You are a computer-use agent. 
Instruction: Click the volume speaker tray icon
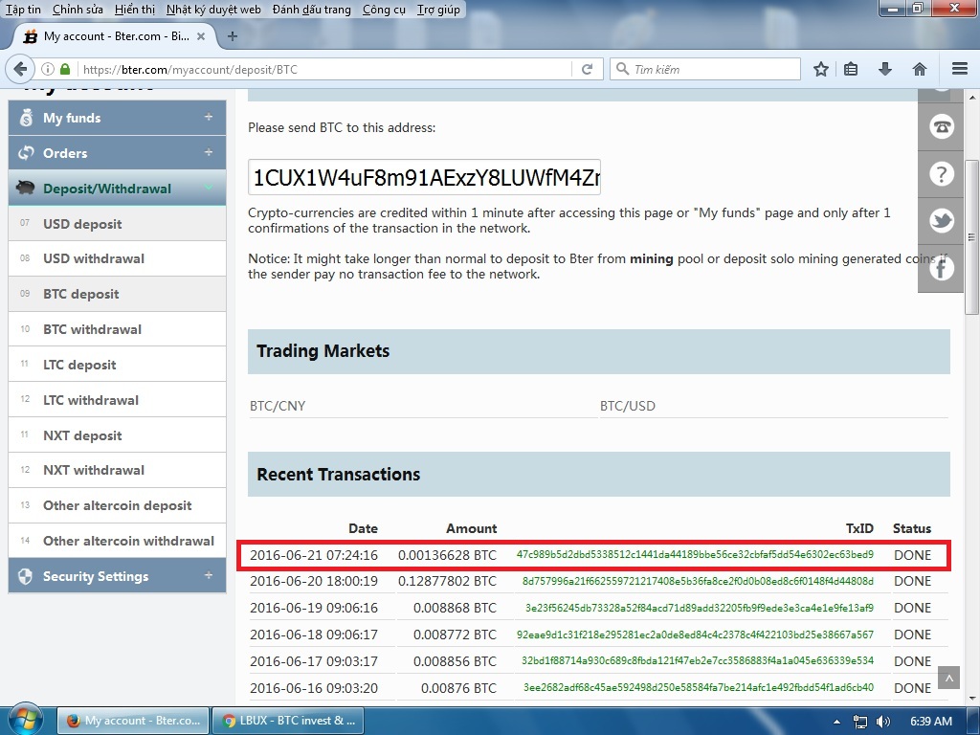click(x=883, y=722)
